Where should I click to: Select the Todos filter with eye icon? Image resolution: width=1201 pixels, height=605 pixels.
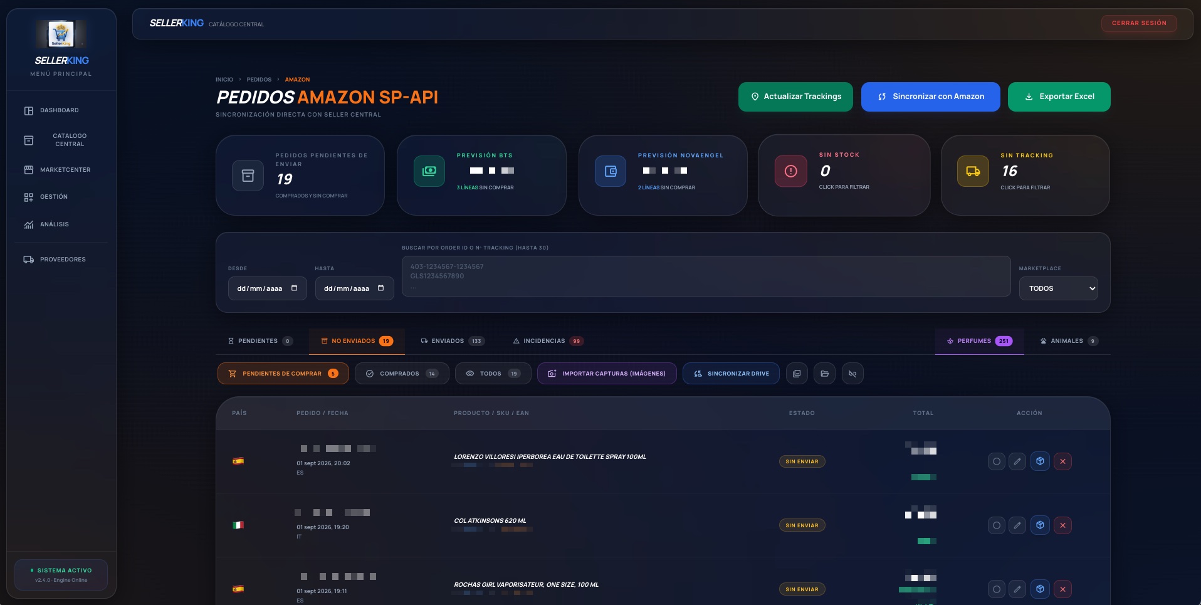[493, 374]
